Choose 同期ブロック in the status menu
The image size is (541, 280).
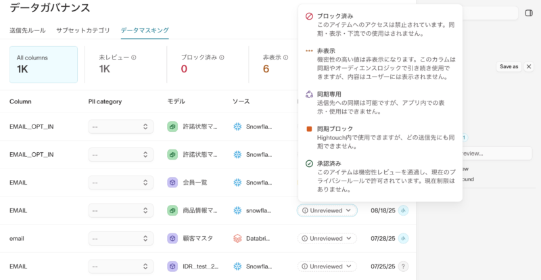click(380, 137)
